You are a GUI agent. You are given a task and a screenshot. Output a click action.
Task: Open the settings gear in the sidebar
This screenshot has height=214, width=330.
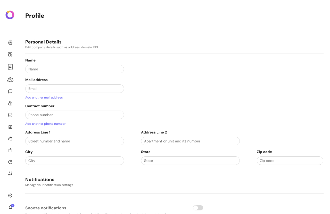[x=10, y=195]
